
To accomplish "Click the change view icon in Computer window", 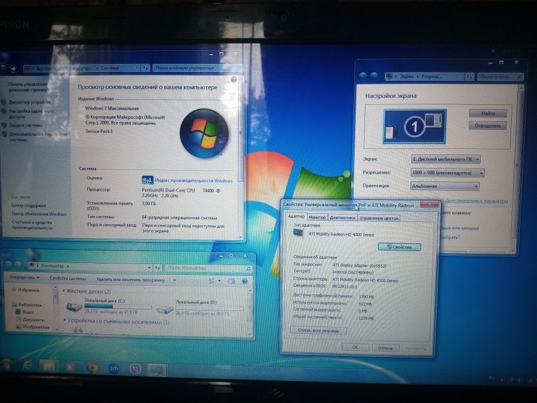I will coord(212,281).
